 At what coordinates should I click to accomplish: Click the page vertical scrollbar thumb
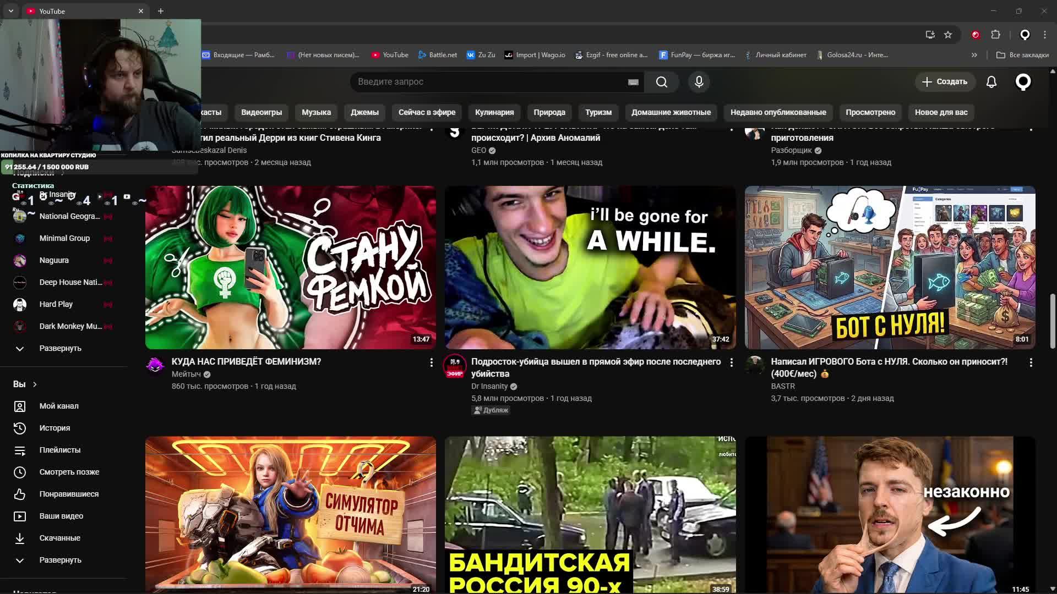[x=1053, y=321]
